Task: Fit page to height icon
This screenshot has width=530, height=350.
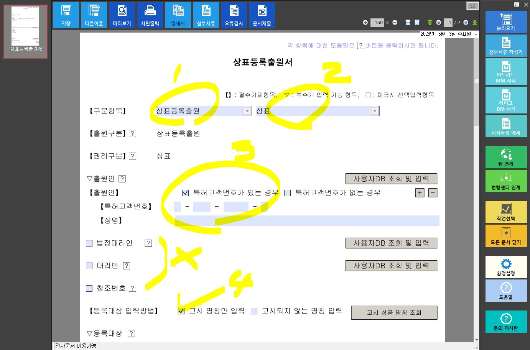Action: [417, 23]
